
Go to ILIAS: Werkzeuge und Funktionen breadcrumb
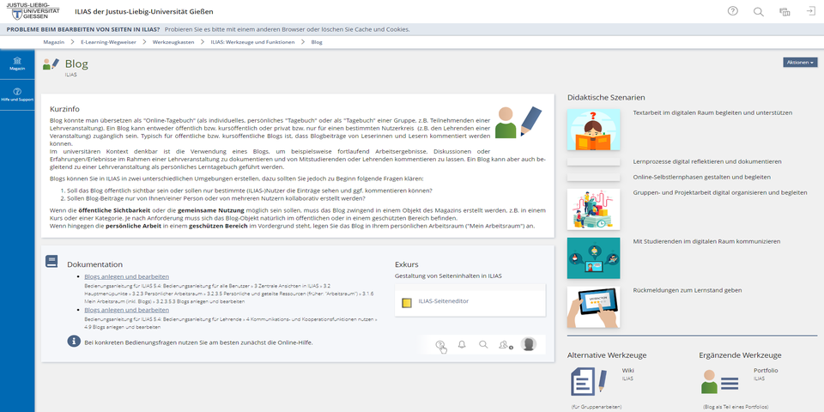(x=252, y=42)
